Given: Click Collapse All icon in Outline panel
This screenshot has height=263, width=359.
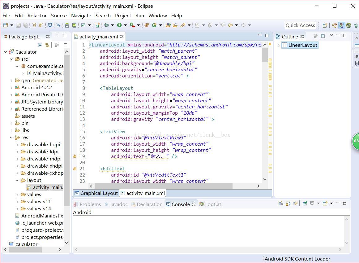Looking at the screenshot, I should (x=323, y=36).
